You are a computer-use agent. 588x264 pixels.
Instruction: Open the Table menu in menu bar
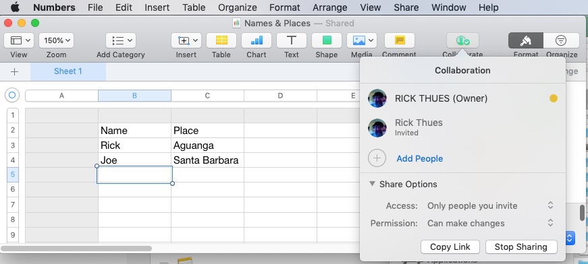194,7
